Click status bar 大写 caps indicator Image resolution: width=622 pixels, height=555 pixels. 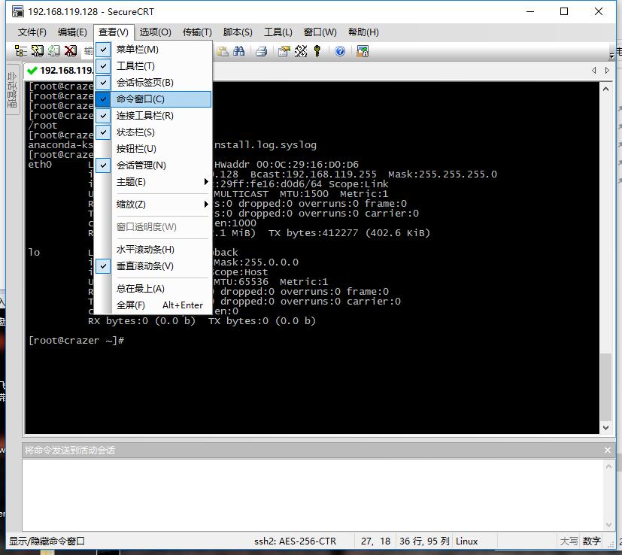click(x=569, y=541)
